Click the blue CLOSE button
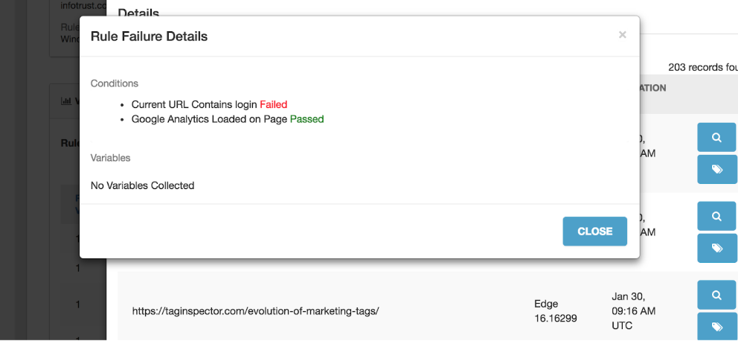The height and width of the screenshot is (341, 738). point(595,232)
